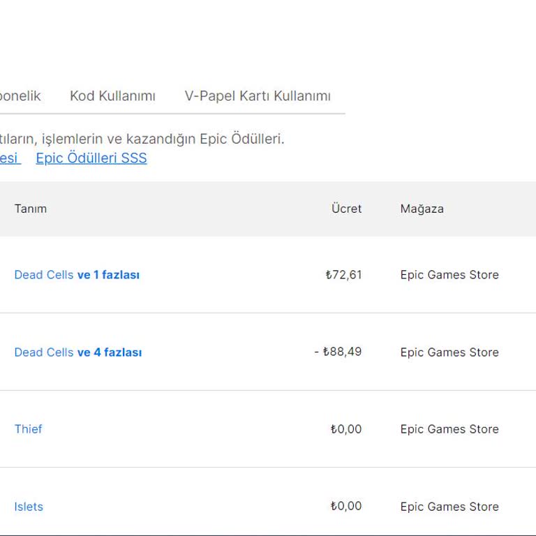
Task: Select the ₺0,00 price in Islets row
Action: point(345,506)
